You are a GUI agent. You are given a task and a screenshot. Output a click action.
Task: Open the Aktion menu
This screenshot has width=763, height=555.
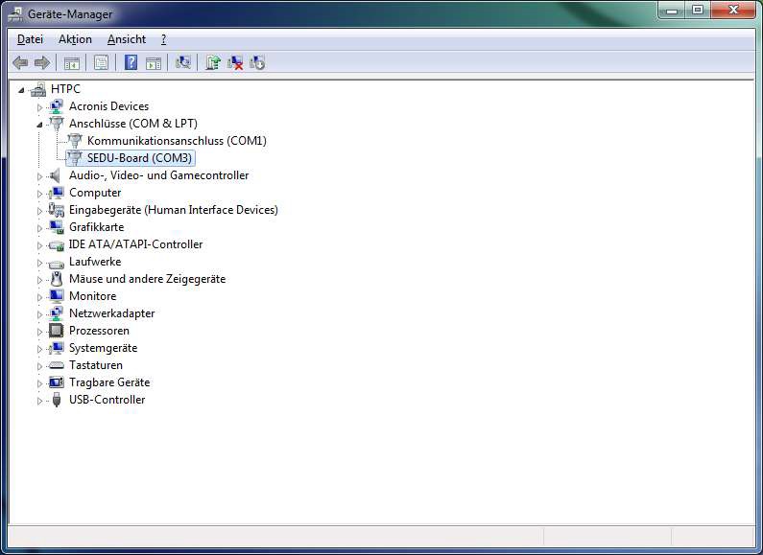[75, 39]
